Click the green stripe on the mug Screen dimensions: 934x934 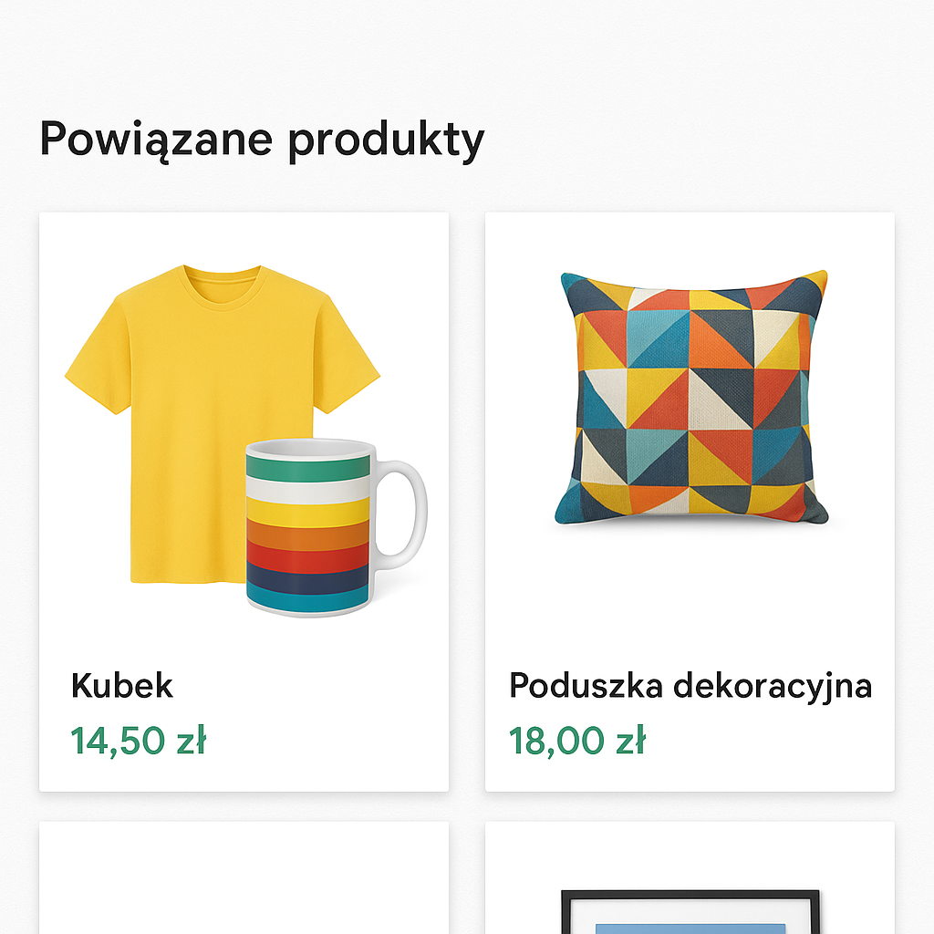point(308,465)
